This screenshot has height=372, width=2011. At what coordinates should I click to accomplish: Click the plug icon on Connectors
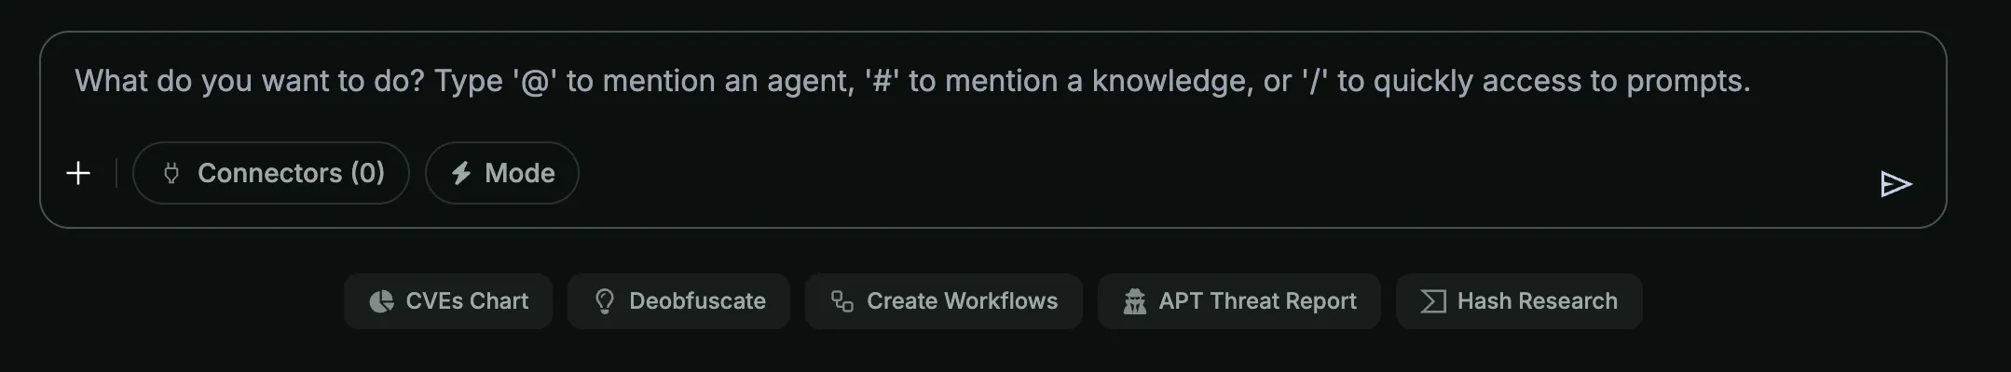click(171, 173)
